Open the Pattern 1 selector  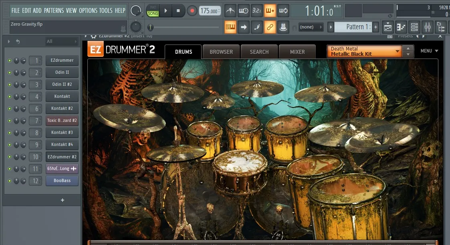353,27
